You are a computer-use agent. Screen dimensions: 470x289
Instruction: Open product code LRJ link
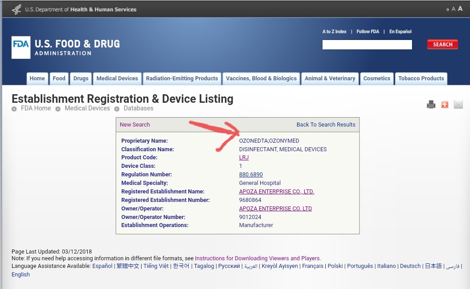click(244, 158)
